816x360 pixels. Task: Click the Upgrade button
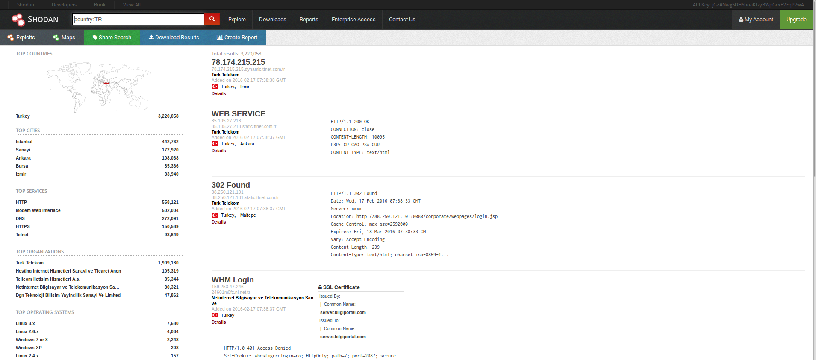pyautogui.click(x=796, y=20)
